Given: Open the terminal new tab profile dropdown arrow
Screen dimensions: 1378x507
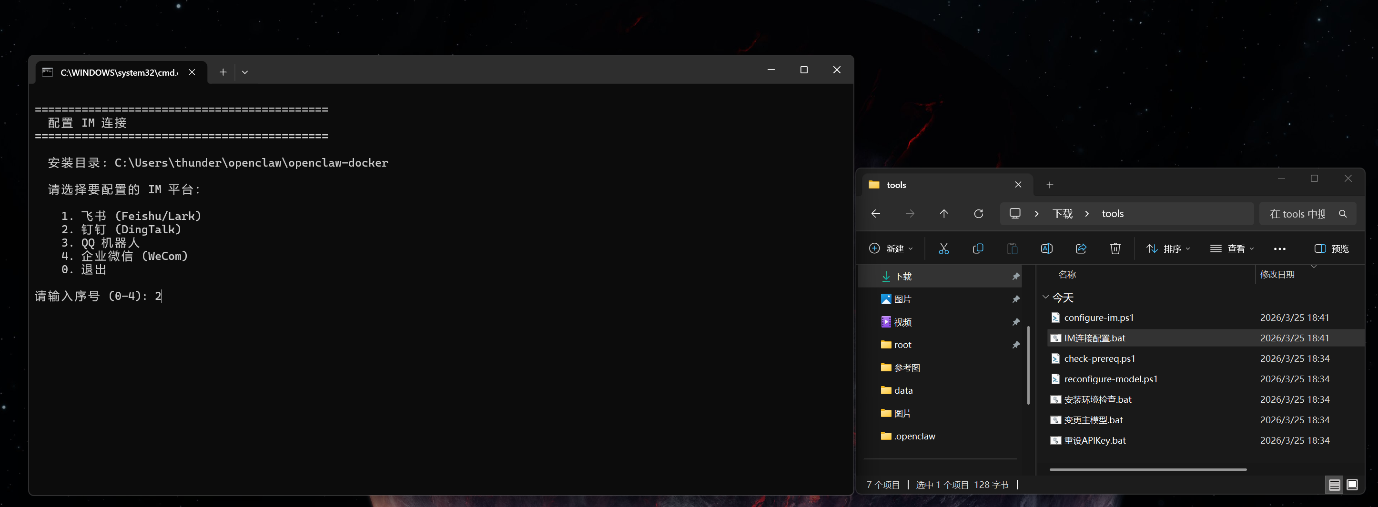Looking at the screenshot, I should [x=245, y=72].
